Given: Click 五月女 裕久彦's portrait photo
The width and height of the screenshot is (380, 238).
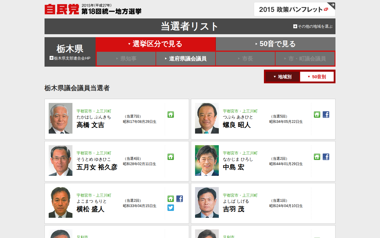Looking at the screenshot, I should (x=61, y=160).
